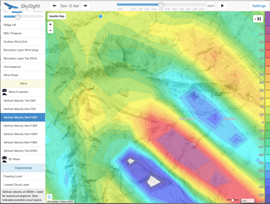Select the MSL Pressure layer
Image resolution: width=270 pixels, height=204 pixels.
pyautogui.click(x=11, y=33)
